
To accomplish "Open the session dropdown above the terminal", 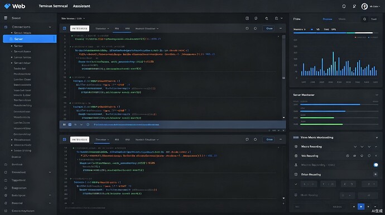I will click(73, 18).
